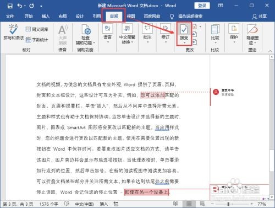The image size is (275, 208).
Task: Switch to the Baidu Netdisk (百度网盘) tab
Action: [152, 17]
